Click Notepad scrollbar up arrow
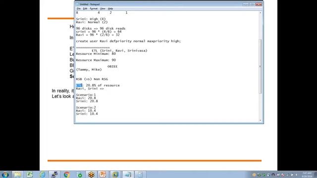 [x=260, y=13]
